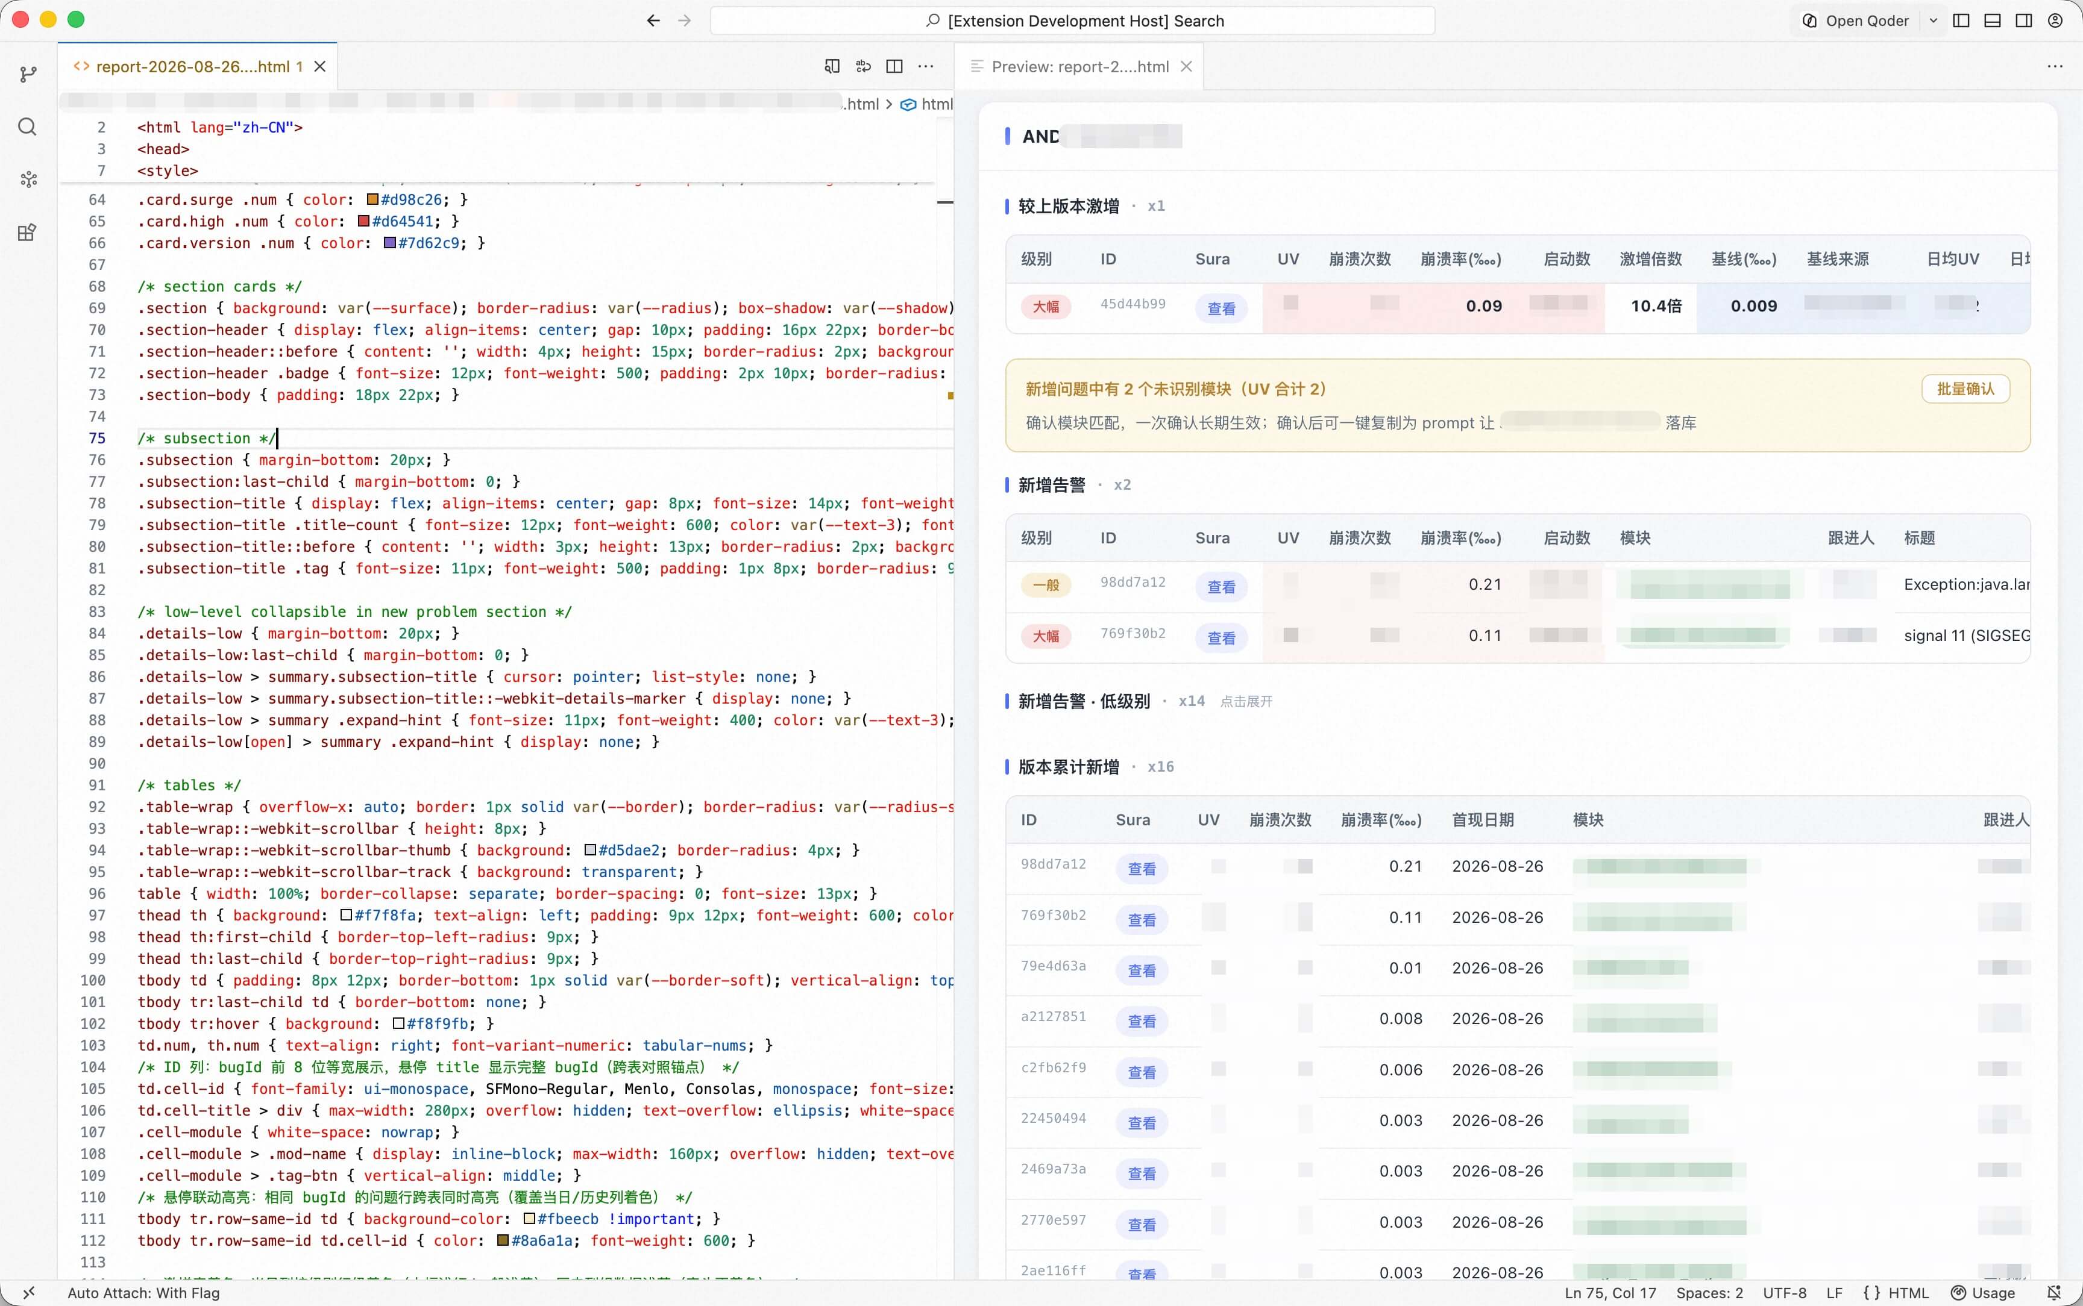
Task: Close the report-2026-08-26 html editor tab
Action: point(319,66)
